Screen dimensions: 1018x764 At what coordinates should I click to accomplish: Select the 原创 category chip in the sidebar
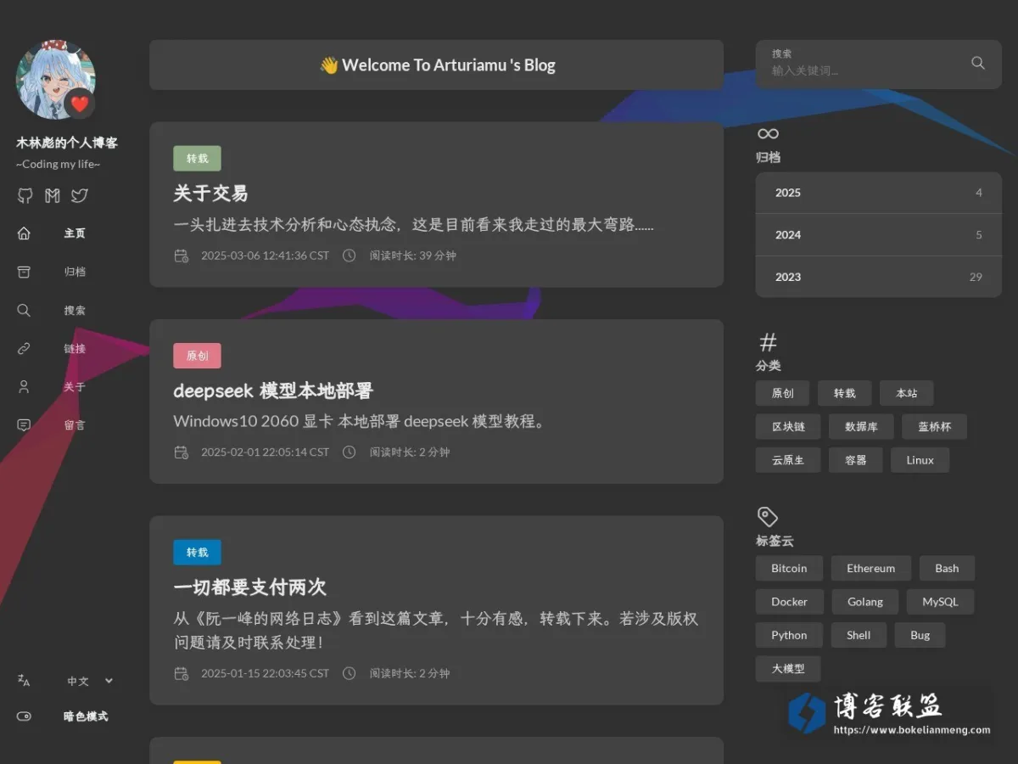[782, 393]
